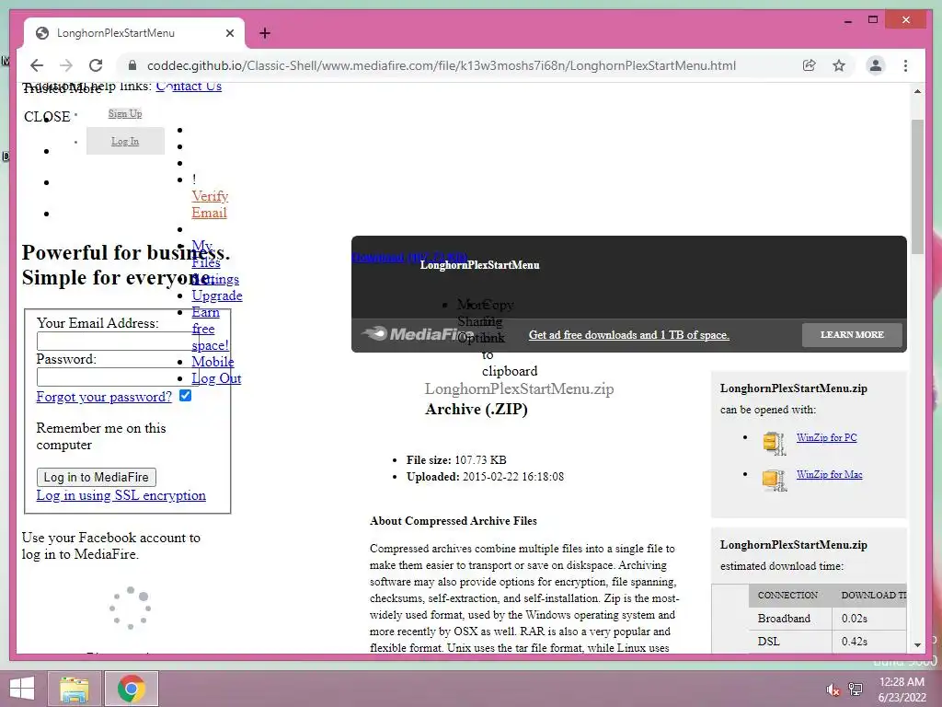Click the Your Email Address field

pyautogui.click(x=117, y=341)
